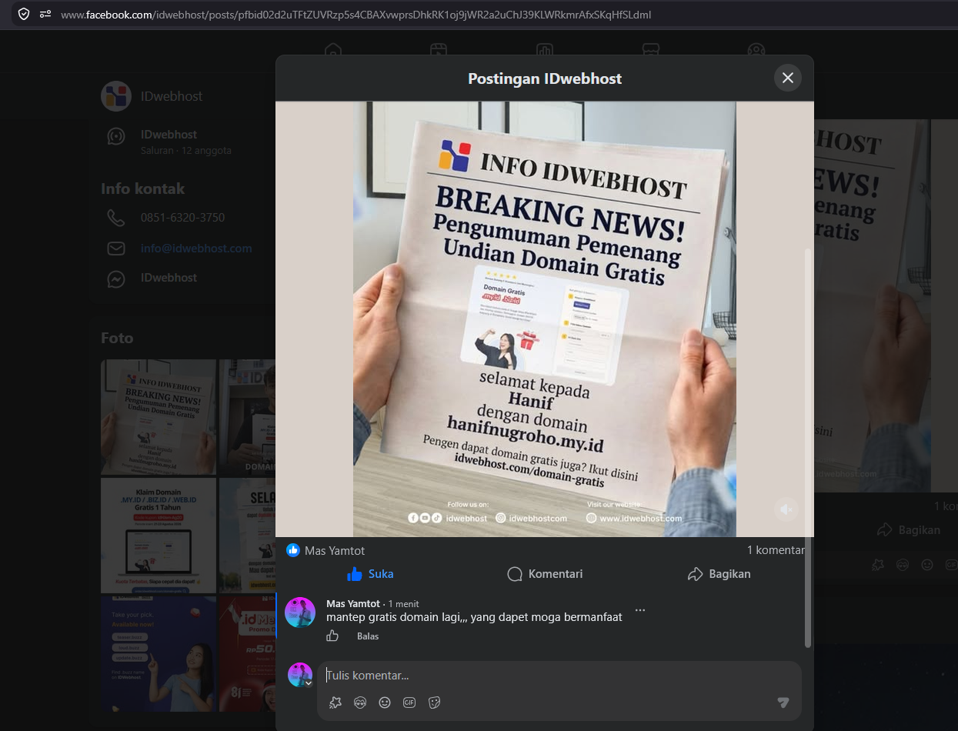Open the reactions list name Mas Yamtot
This screenshot has width=958, height=731.
(335, 551)
